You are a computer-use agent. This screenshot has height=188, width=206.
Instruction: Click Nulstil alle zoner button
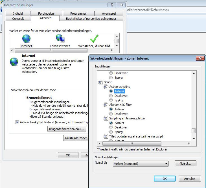[x=76, y=138]
